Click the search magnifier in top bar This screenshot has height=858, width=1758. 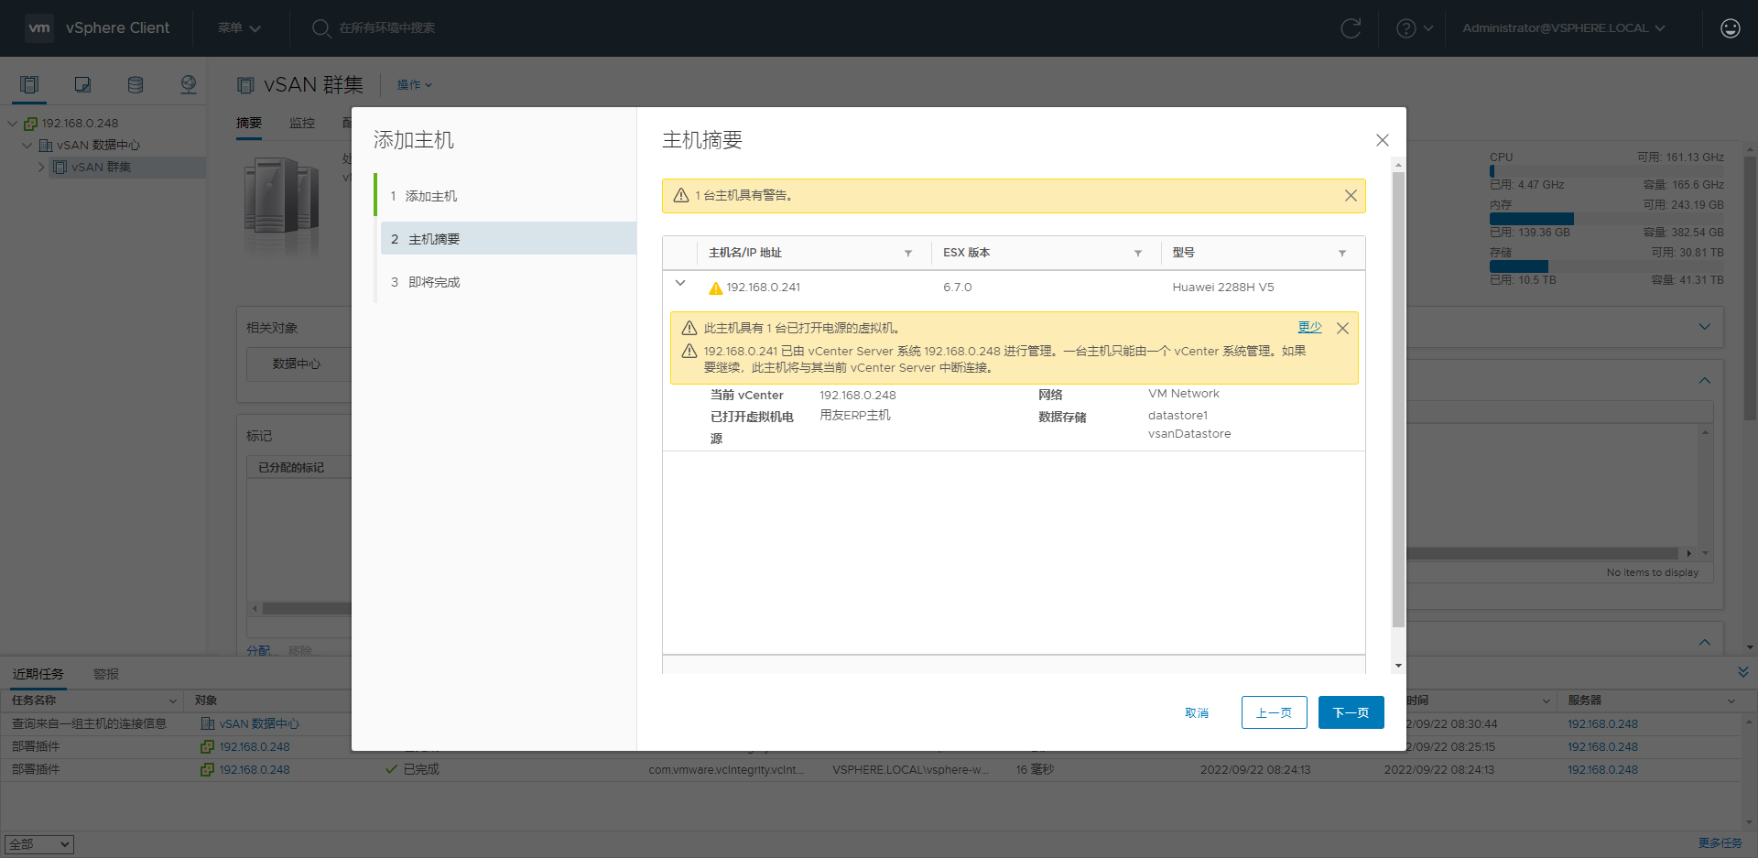321,28
